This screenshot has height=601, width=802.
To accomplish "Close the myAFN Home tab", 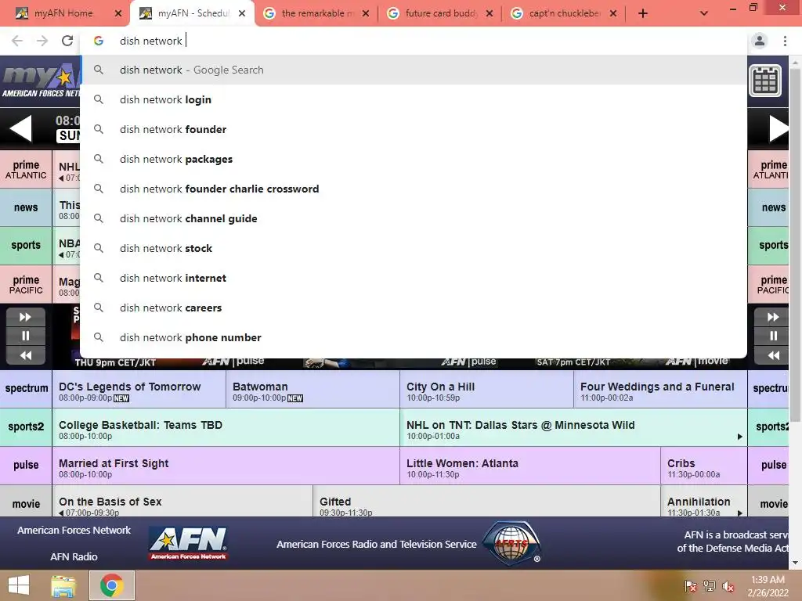I will [x=118, y=13].
